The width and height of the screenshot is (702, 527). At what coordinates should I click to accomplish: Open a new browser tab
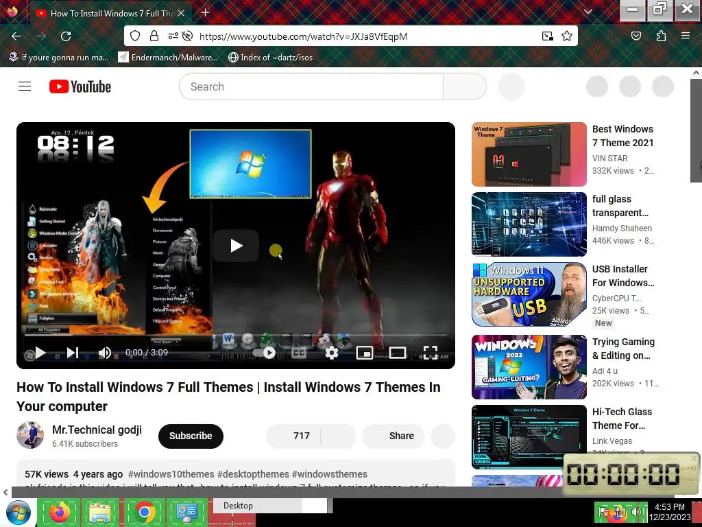click(x=206, y=12)
